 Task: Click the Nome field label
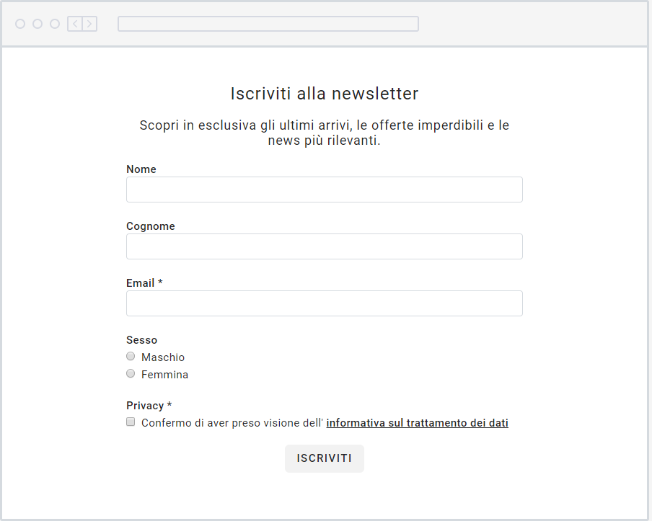pos(141,169)
